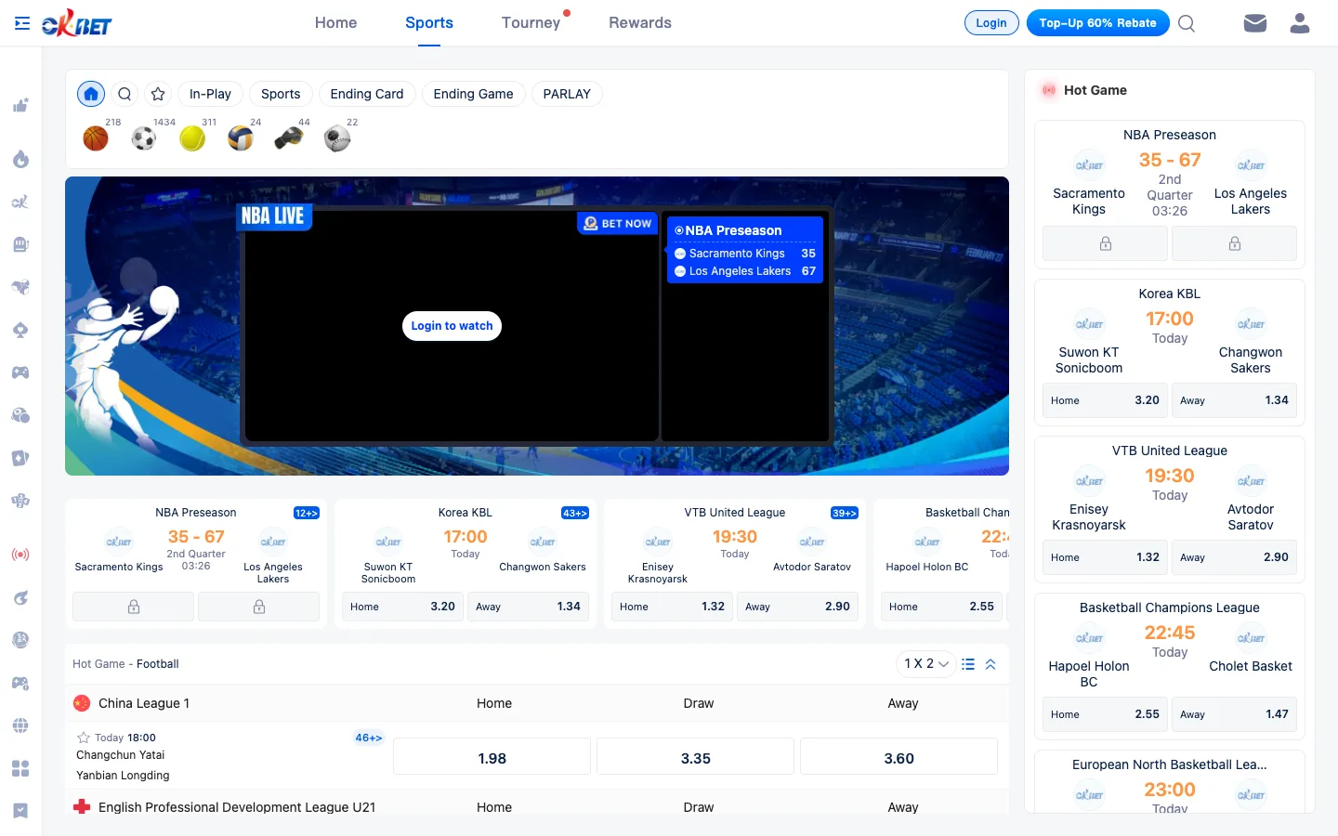Open the thumbs-up sidebar icon
1338x836 pixels.
tap(20, 106)
